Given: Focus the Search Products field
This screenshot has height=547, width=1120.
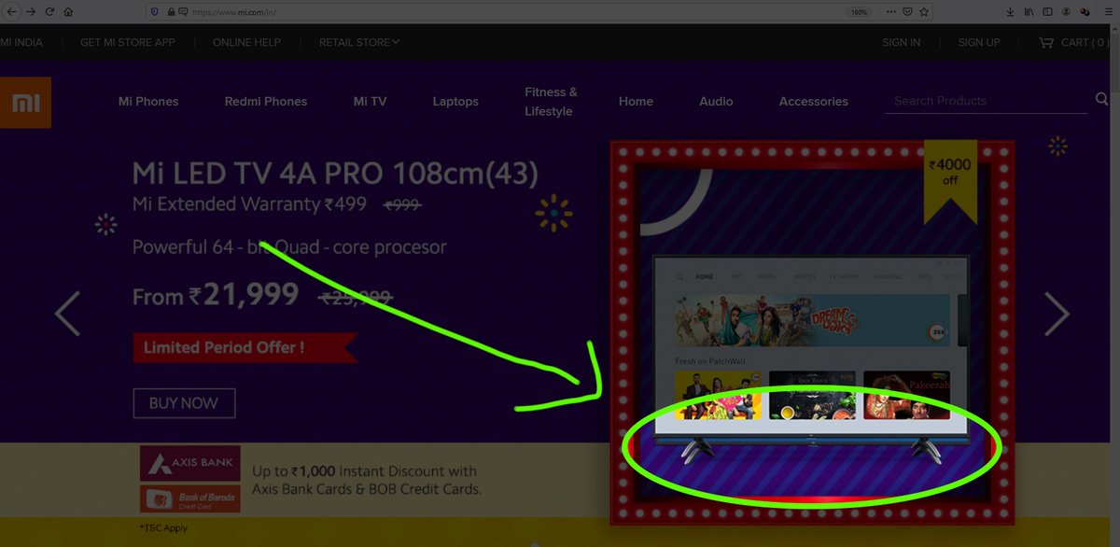Looking at the screenshot, I should (x=986, y=100).
